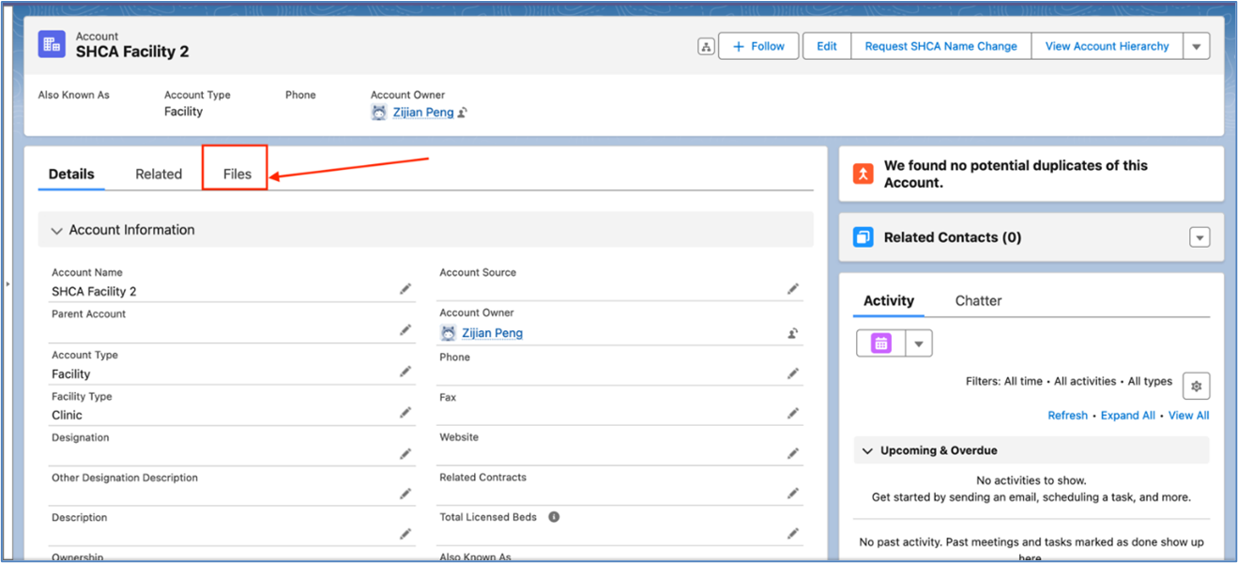
Task: Click owner avatar icon in Account Owner field
Action: 448,333
